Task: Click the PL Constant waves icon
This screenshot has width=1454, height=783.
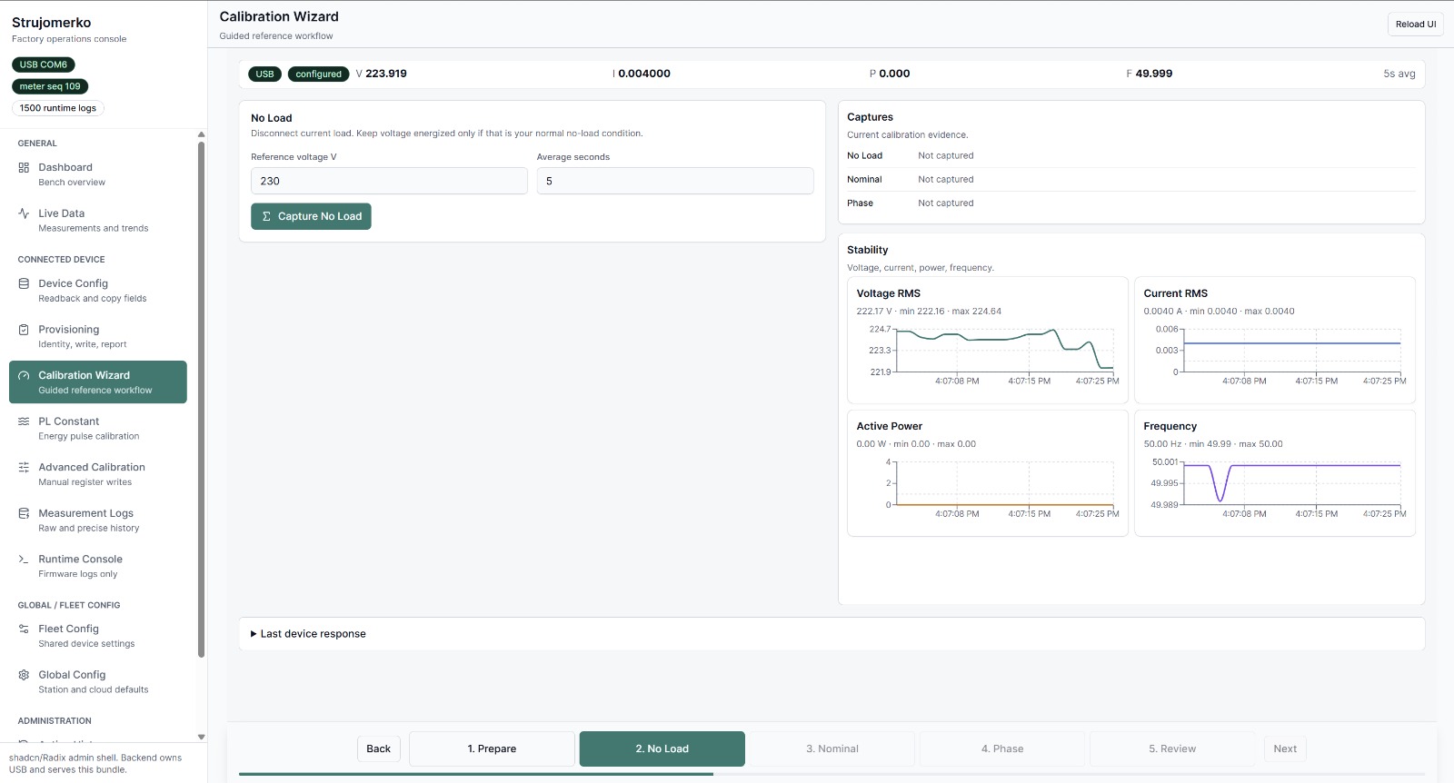Action: [24, 421]
